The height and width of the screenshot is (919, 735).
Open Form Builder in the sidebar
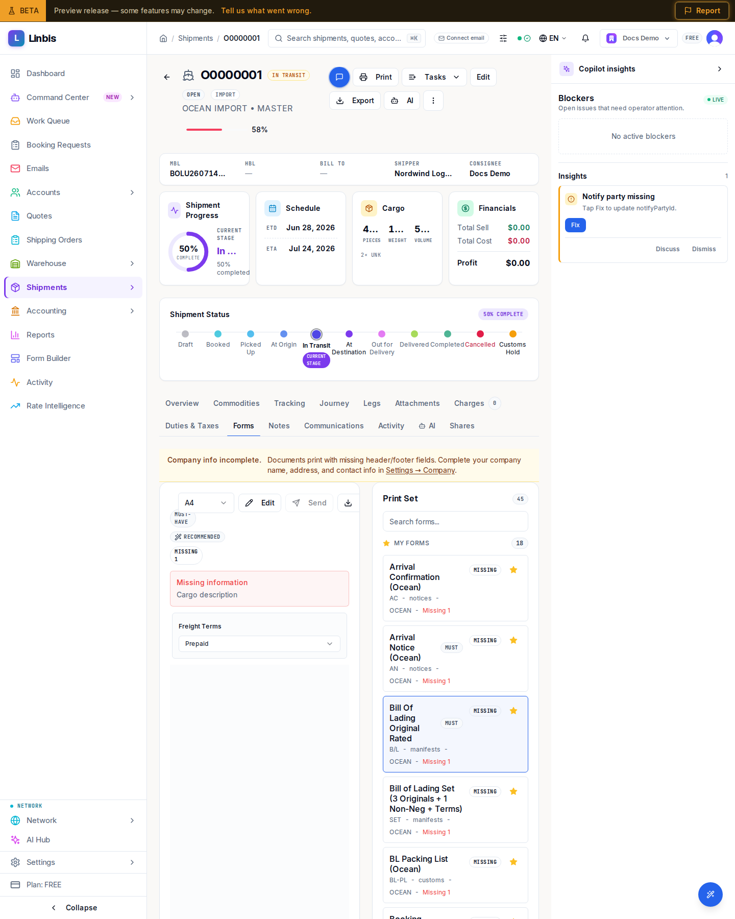click(x=73, y=358)
